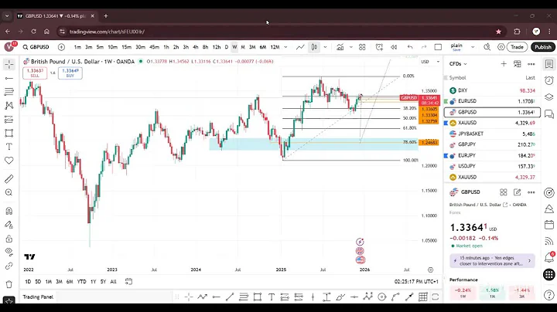Edit GBPUSD symbol notes pencil icon
557x312 pixels.
[518, 192]
